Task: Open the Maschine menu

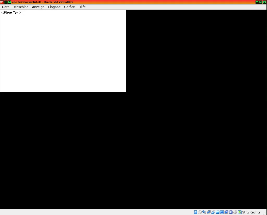Action: [x=21, y=7]
